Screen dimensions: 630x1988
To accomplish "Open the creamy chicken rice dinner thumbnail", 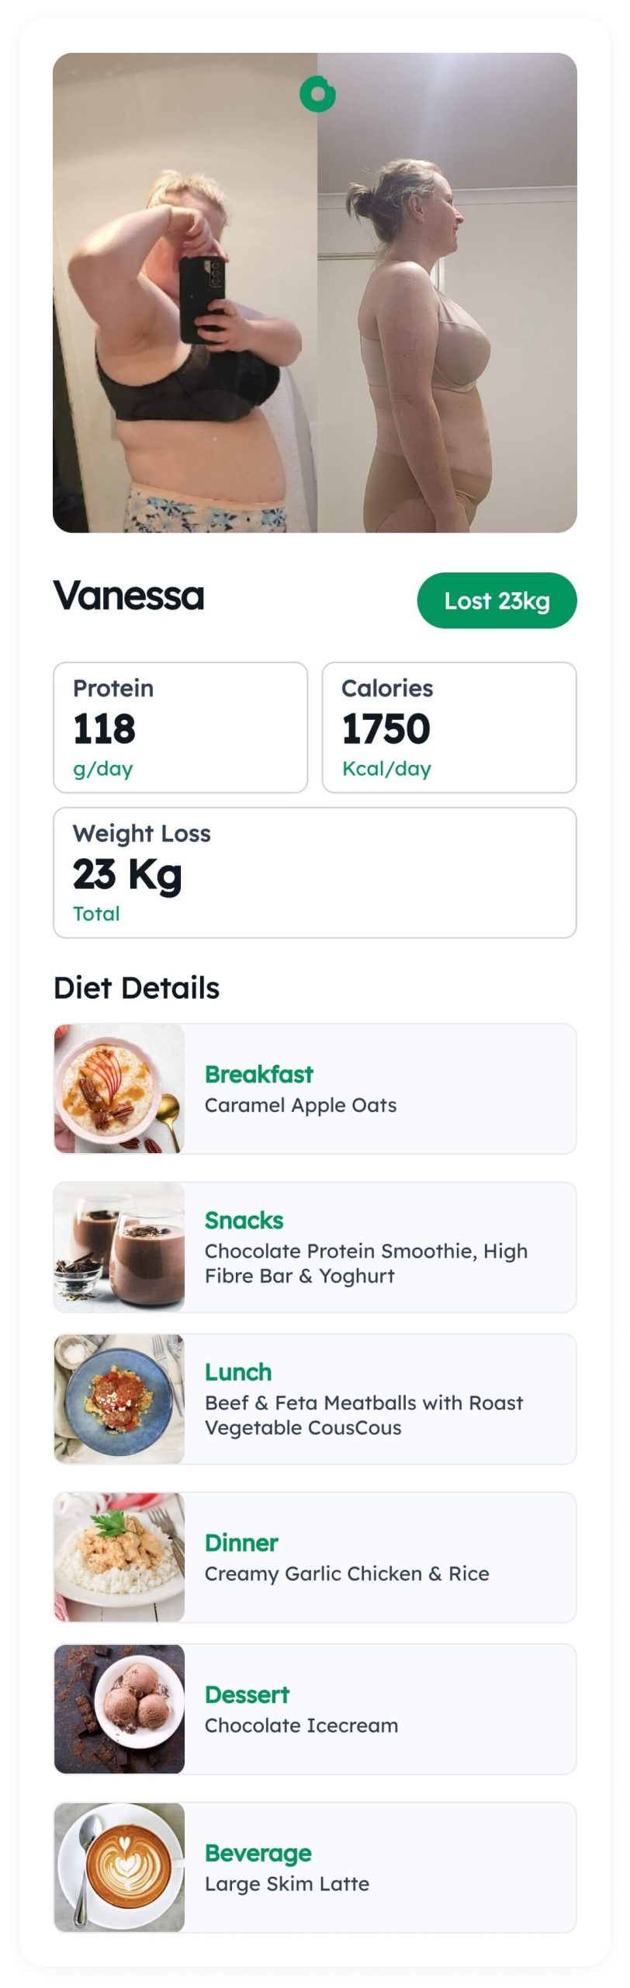I will pyautogui.click(x=119, y=1557).
